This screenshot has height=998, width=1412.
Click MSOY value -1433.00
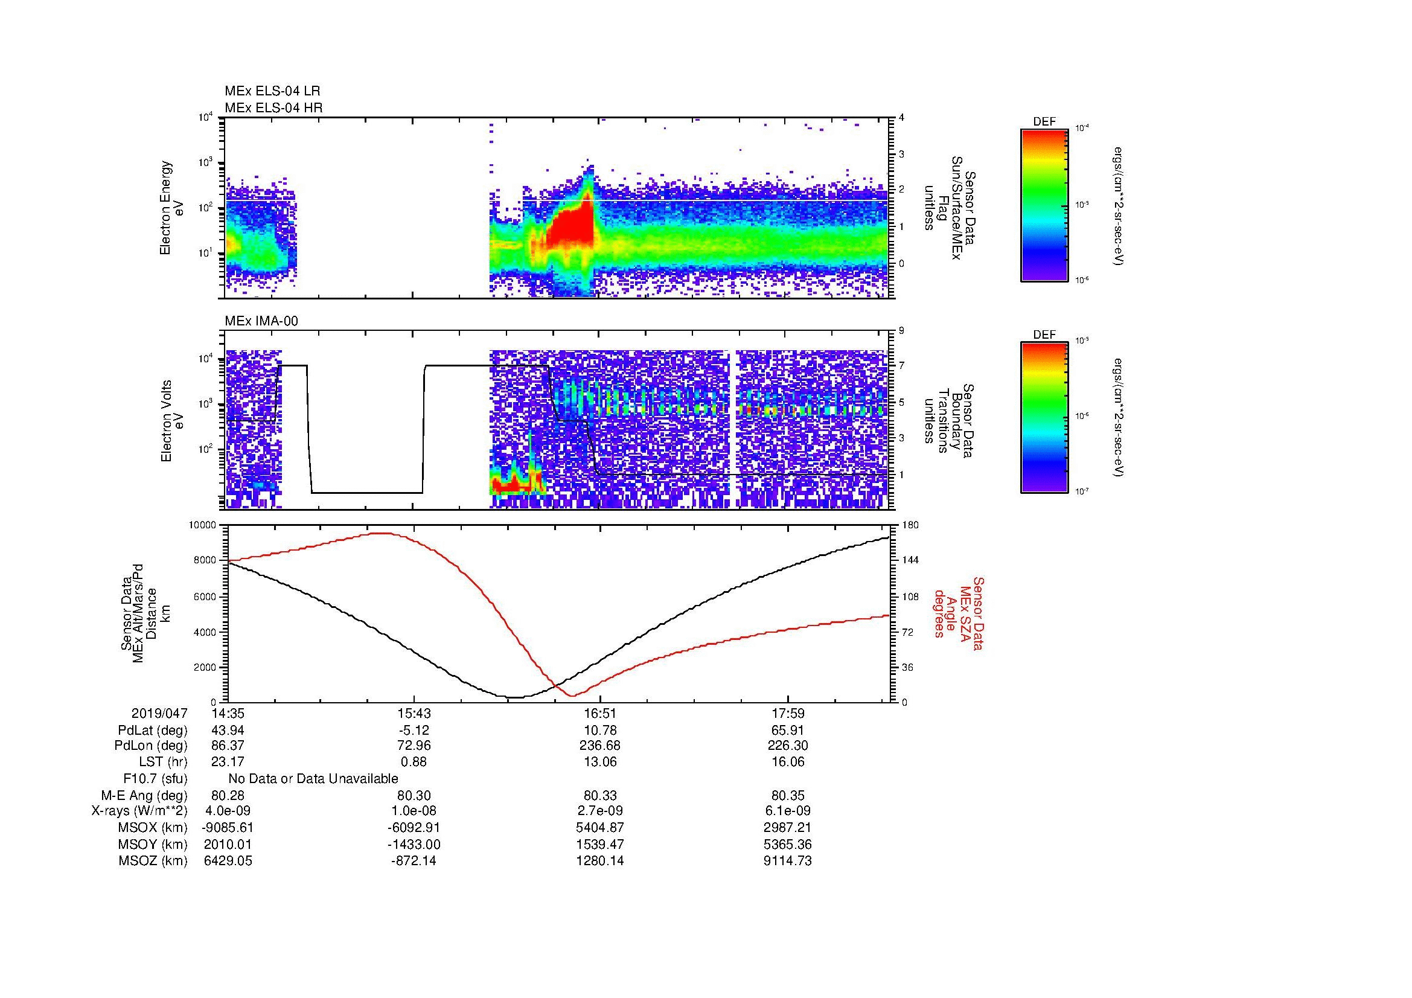(414, 845)
